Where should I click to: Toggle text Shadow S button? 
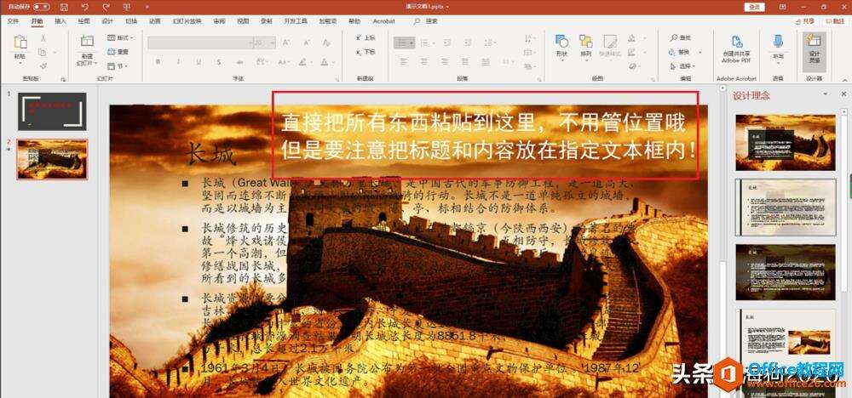click(x=219, y=62)
